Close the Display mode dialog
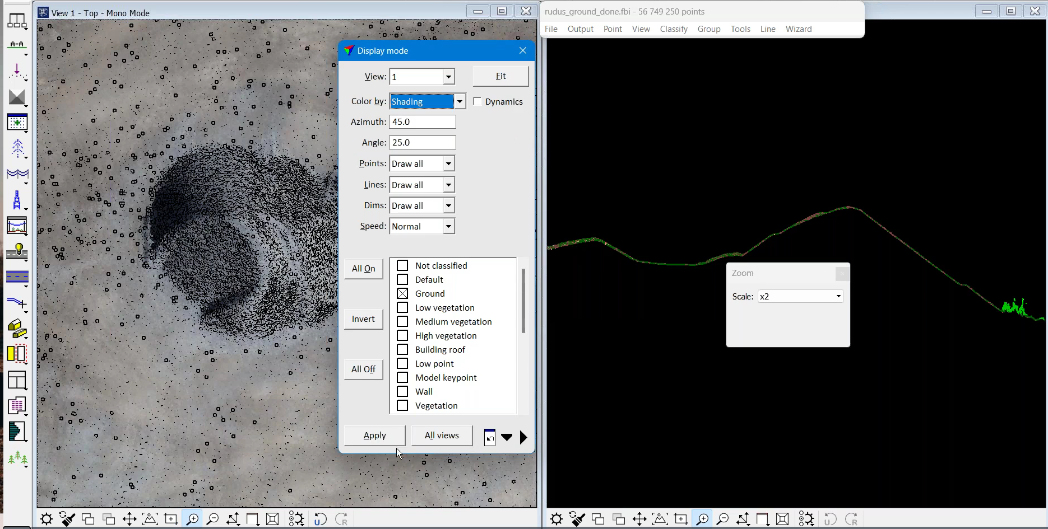Image resolution: width=1048 pixels, height=529 pixels. 523,50
